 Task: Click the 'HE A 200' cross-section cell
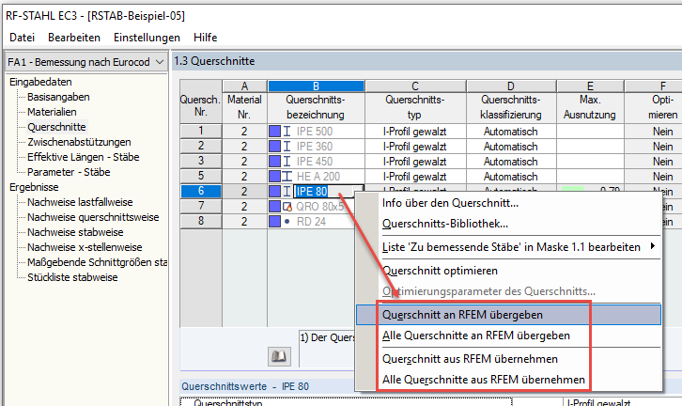click(318, 177)
